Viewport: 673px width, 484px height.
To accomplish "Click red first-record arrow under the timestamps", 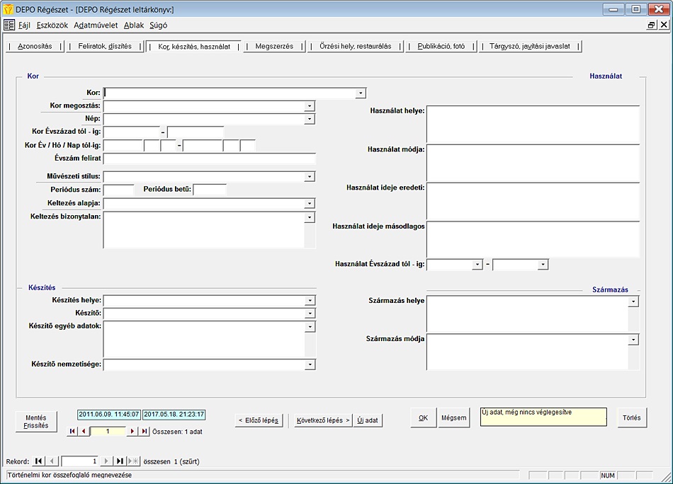I will click(72, 431).
